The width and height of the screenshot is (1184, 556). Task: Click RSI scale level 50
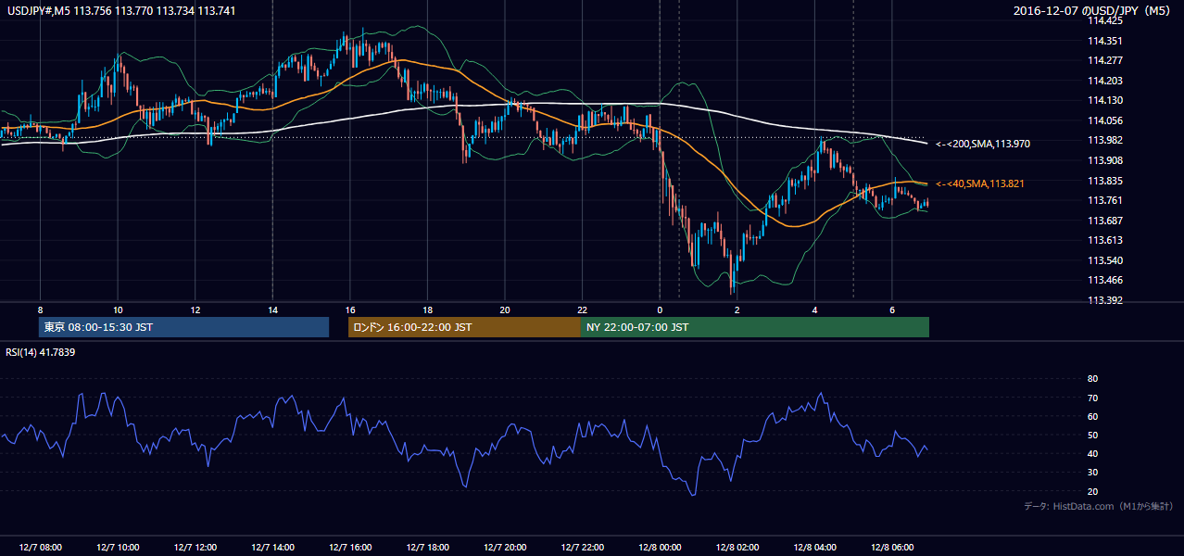coord(1092,435)
